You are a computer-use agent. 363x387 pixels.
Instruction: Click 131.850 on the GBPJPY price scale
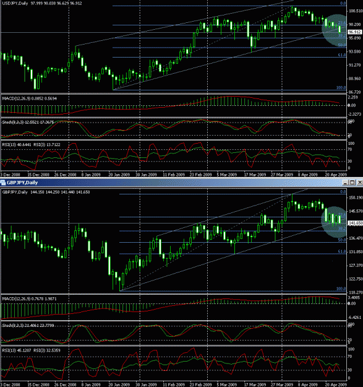tap(356, 252)
